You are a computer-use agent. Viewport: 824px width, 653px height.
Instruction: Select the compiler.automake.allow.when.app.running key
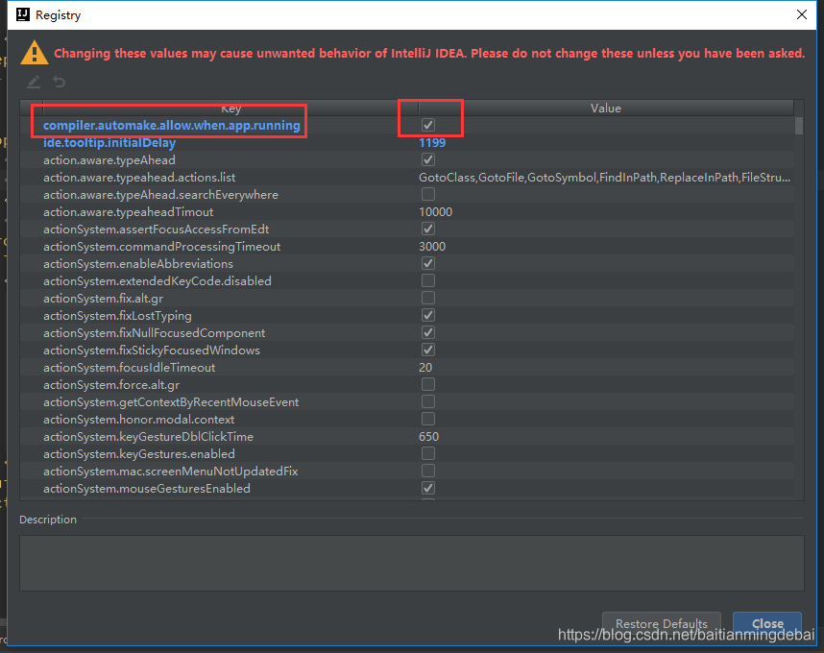click(x=171, y=125)
